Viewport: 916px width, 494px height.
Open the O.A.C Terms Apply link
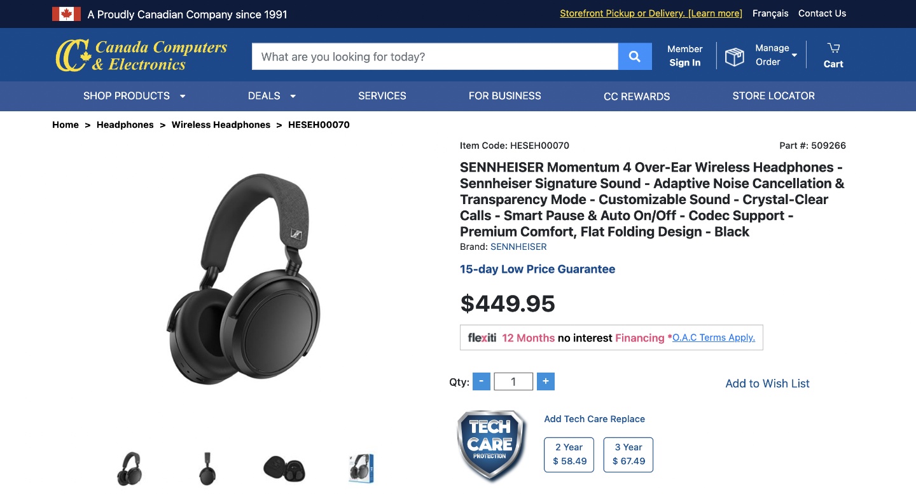pos(713,338)
